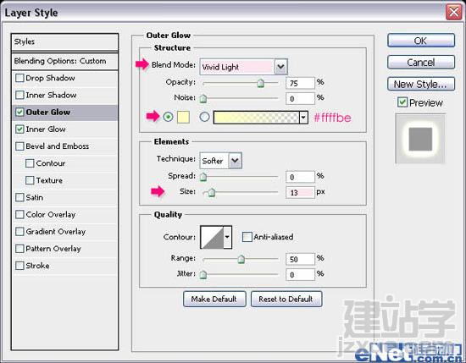Toggle the Preview checkbox
466x363 pixels.
(402, 102)
